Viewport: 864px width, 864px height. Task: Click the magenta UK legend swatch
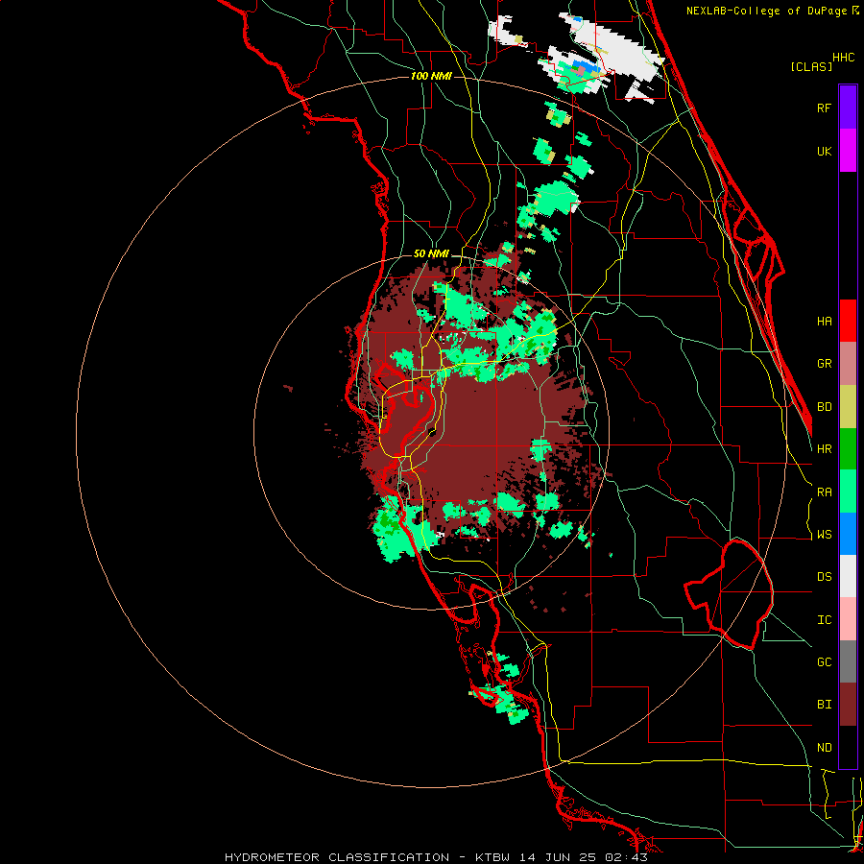(848, 151)
